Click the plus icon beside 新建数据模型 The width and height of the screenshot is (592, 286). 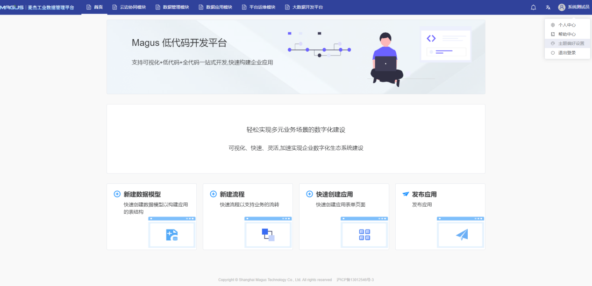click(117, 194)
